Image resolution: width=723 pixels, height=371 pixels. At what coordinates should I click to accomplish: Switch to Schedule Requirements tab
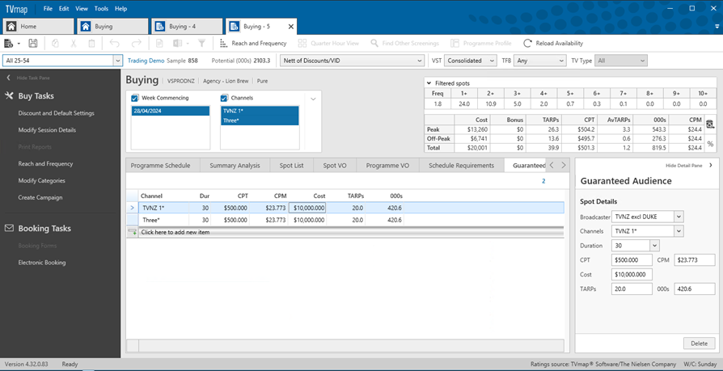click(x=462, y=166)
